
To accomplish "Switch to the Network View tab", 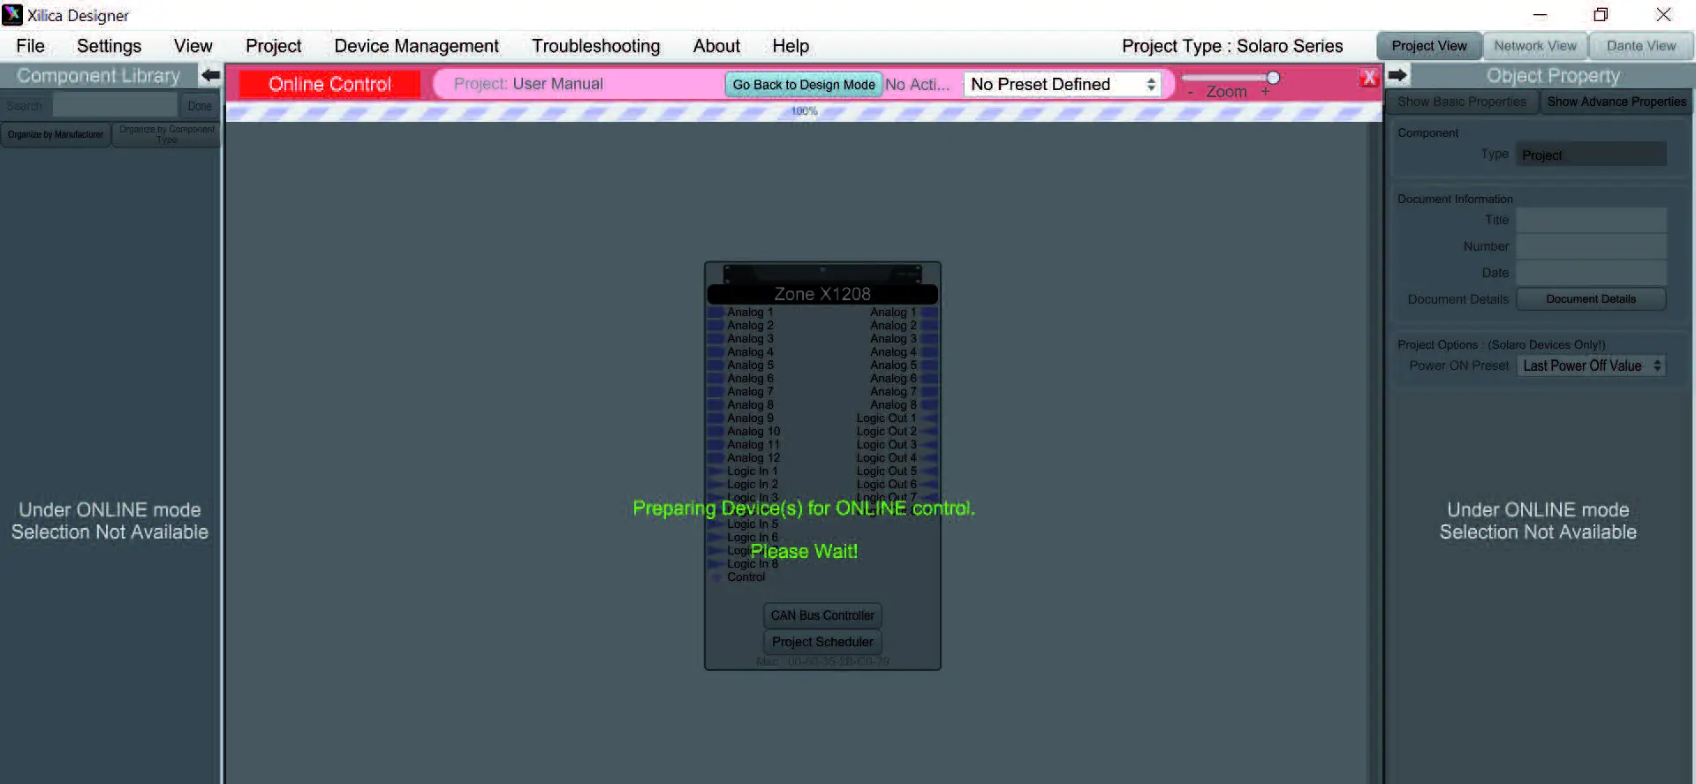I will coord(1535,46).
